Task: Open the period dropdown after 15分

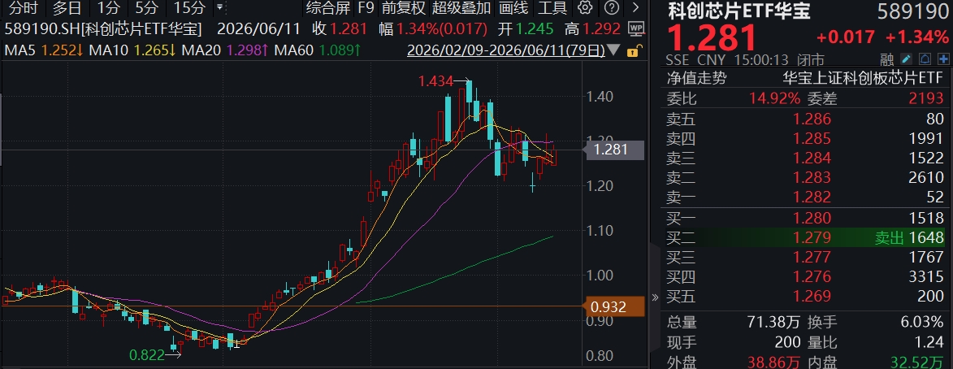Action: click(219, 8)
